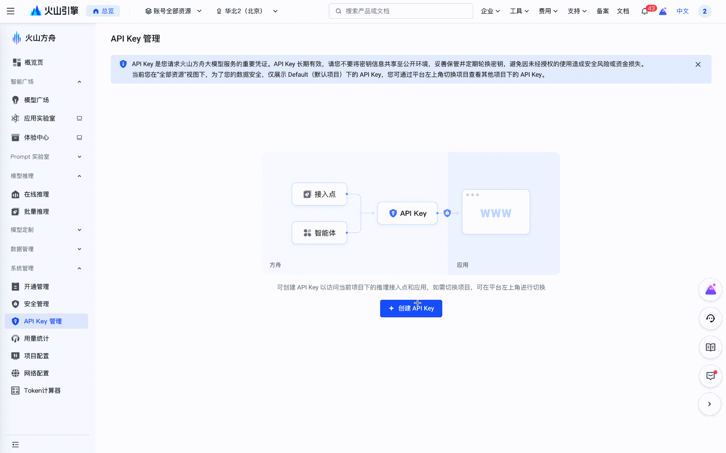Click the feedback message icon
Screen dimensions: 726x453
pos(710,376)
